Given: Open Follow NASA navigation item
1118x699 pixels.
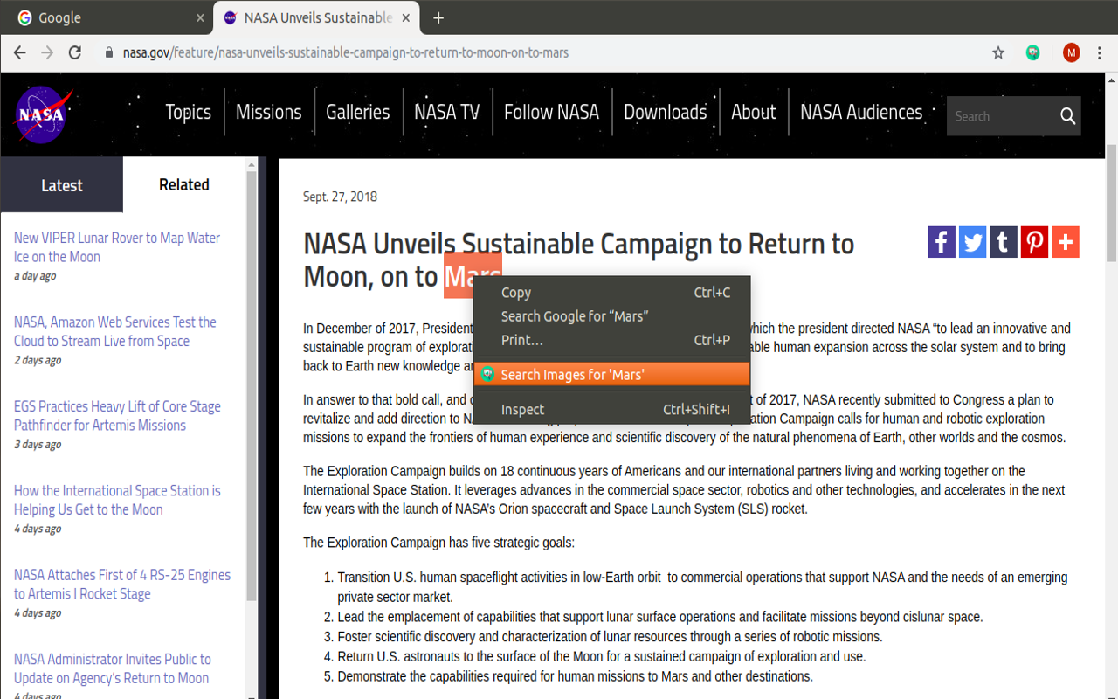Looking at the screenshot, I should pos(551,112).
